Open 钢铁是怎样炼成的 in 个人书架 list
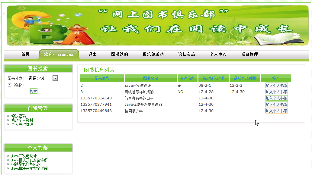The image size is (312, 175). [x=26, y=164]
